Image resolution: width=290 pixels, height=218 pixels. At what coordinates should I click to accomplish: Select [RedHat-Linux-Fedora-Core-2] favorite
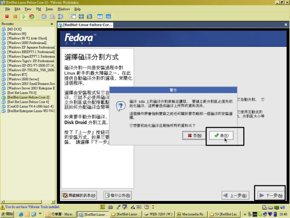click(28, 97)
